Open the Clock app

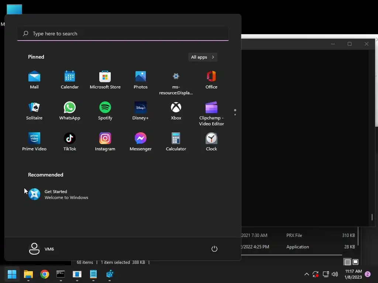(212, 142)
